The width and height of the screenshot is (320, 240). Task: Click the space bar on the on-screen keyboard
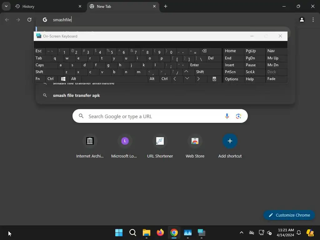click(114, 79)
